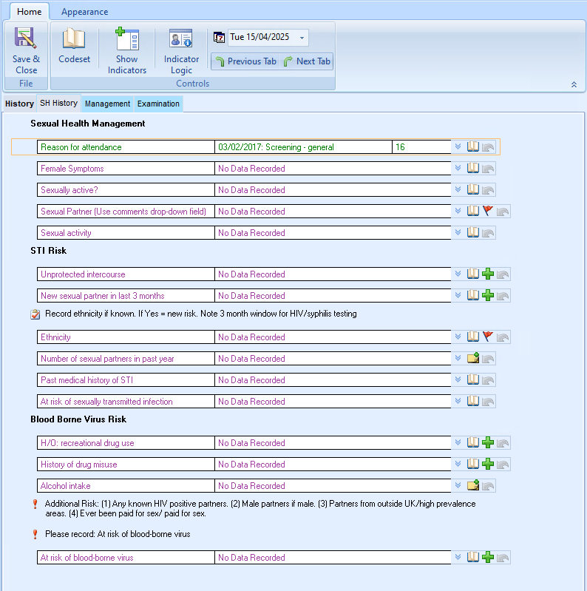Click green plus for At risk of blood-borne virus

pos(488,558)
